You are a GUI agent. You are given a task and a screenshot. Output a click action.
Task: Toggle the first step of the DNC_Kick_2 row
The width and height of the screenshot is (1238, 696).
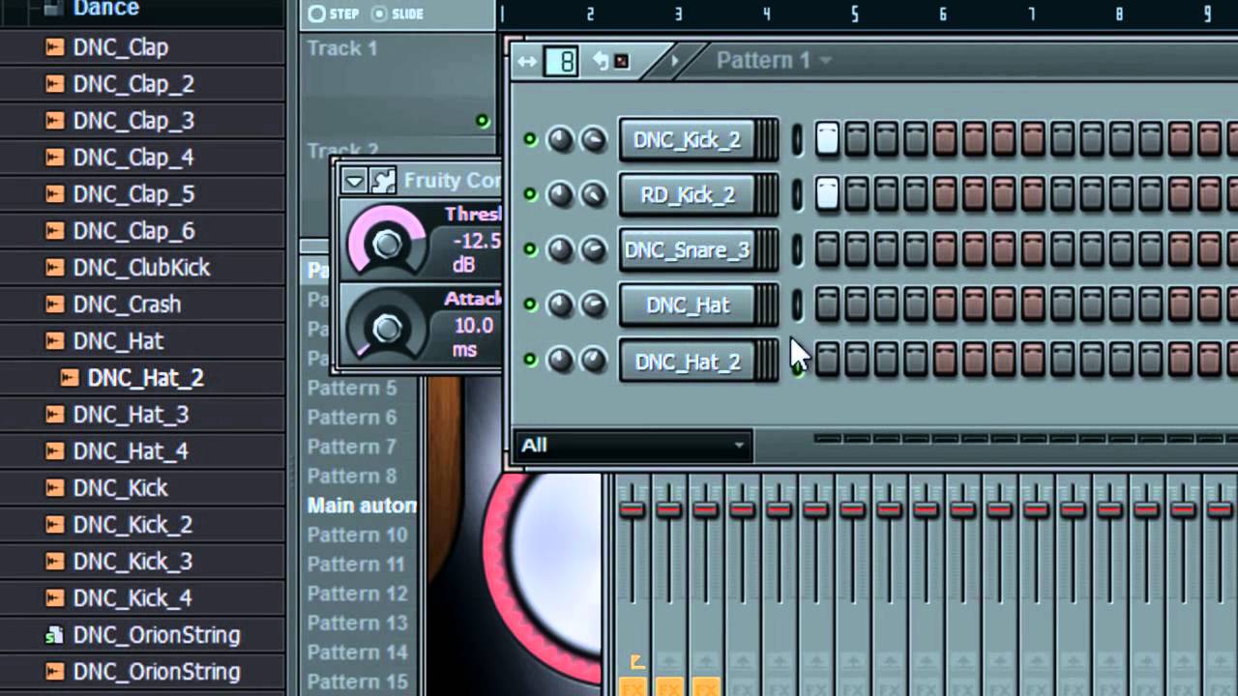tap(827, 139)
